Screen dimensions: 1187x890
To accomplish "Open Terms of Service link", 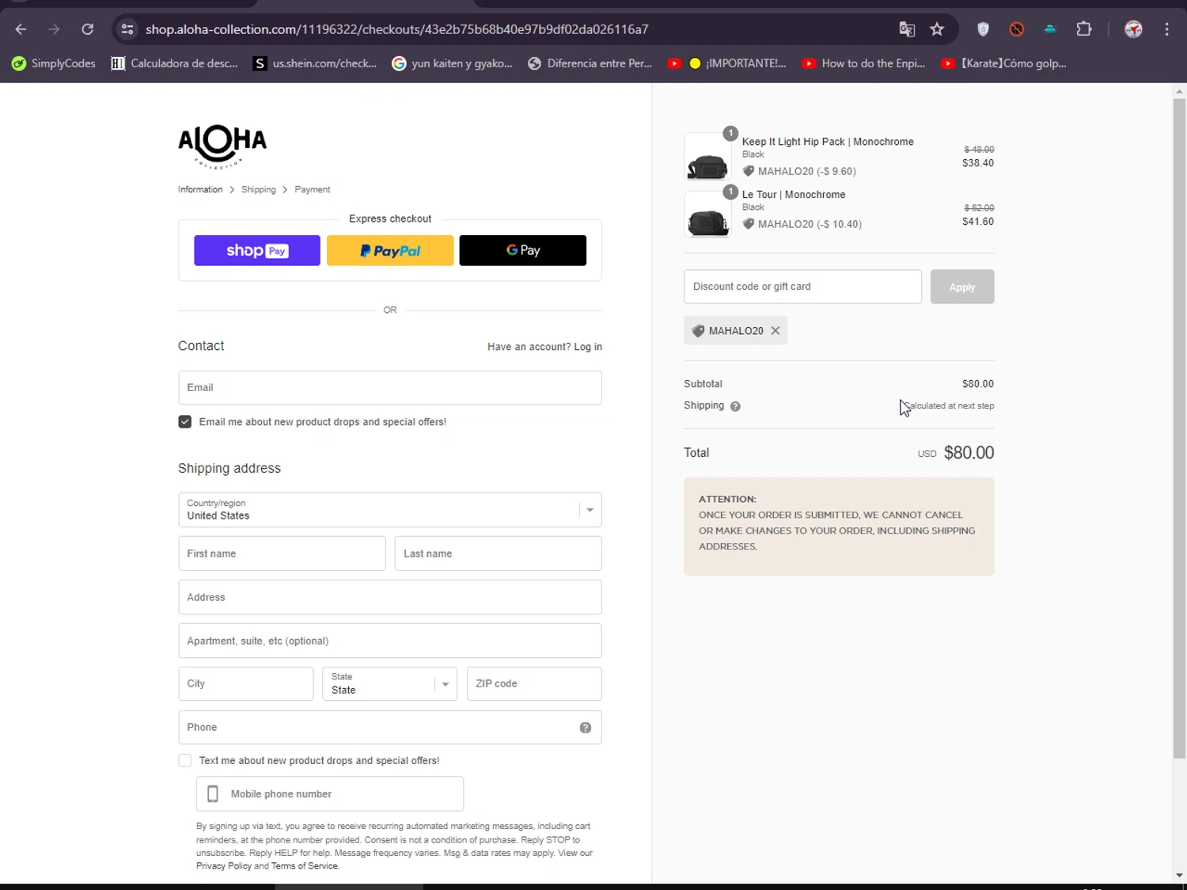I will tap(305, 866).
